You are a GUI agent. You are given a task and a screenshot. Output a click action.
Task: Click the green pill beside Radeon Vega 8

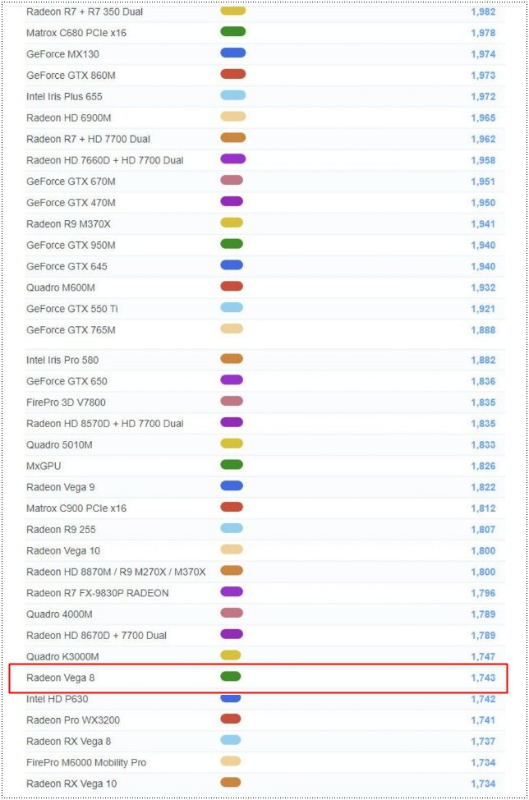[x=231, y=677]
